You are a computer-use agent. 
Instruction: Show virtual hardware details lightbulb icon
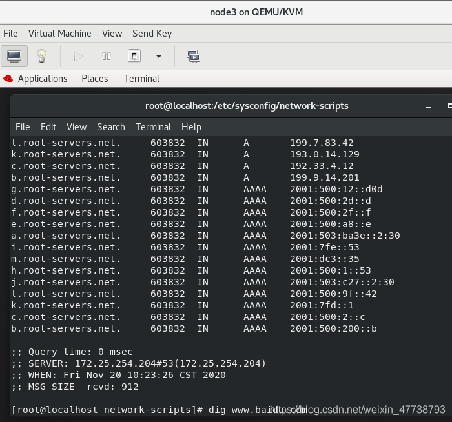coord(41,56)
